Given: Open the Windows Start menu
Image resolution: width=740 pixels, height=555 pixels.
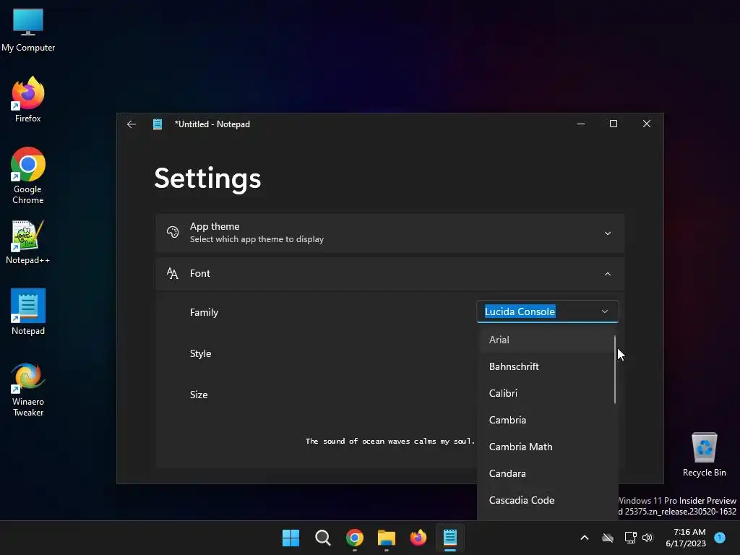Looking at the screenshot, I should click(x=291, y=538).
